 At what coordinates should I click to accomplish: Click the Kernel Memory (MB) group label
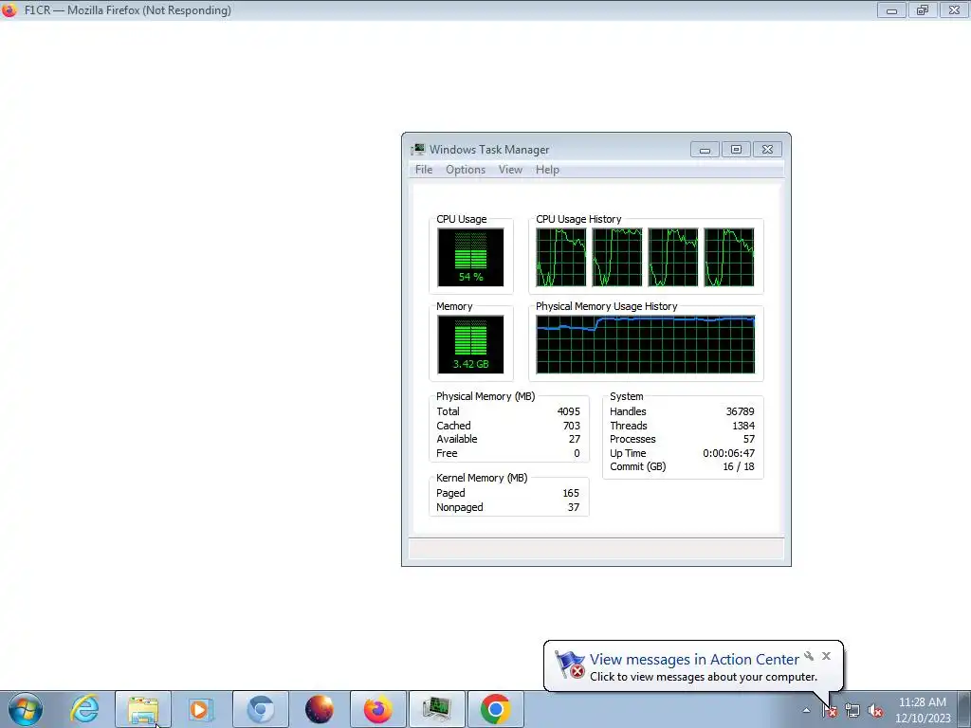tap(482, 479)
